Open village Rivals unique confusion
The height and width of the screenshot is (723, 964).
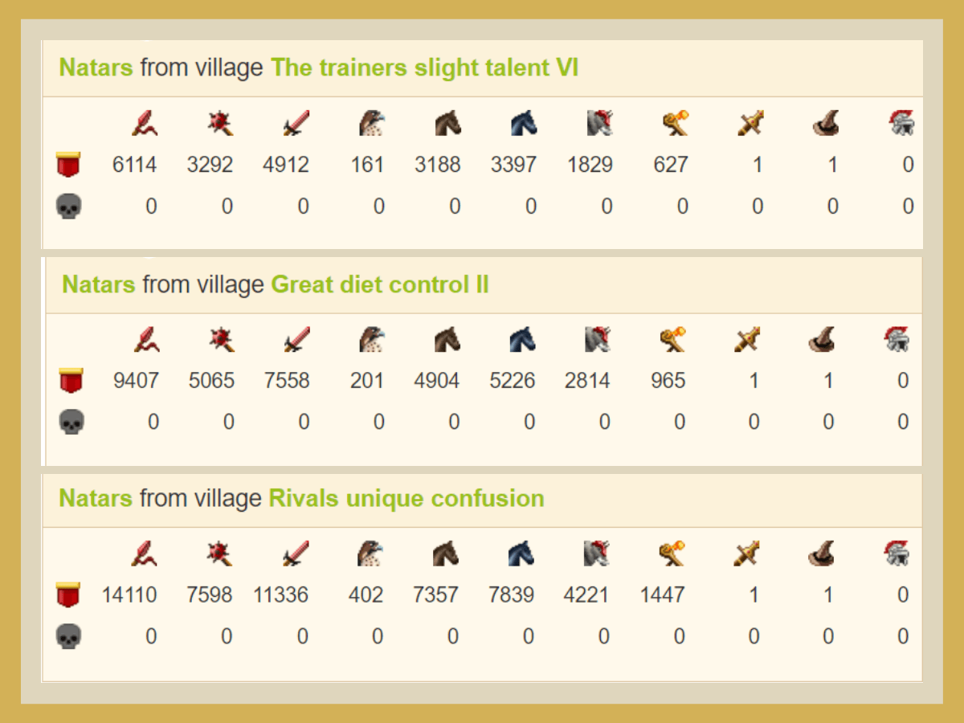[406, 498]
